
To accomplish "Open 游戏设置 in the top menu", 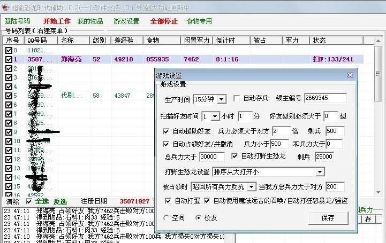I will coord(126,21).
